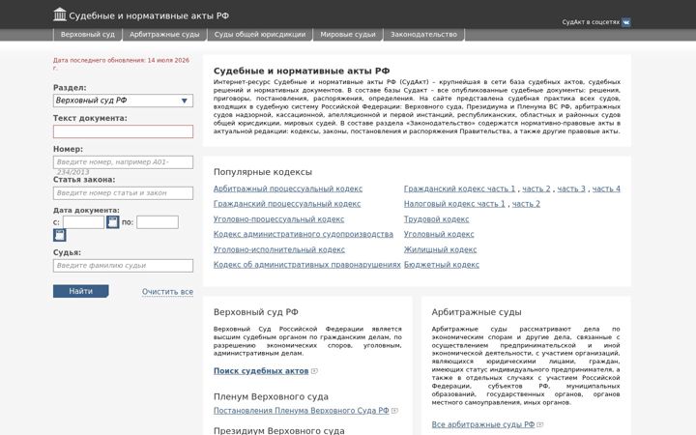Screen dimensions: 696x435
Task: Open the Бюджетный кодекс link
Action: [x=442, y=265]
